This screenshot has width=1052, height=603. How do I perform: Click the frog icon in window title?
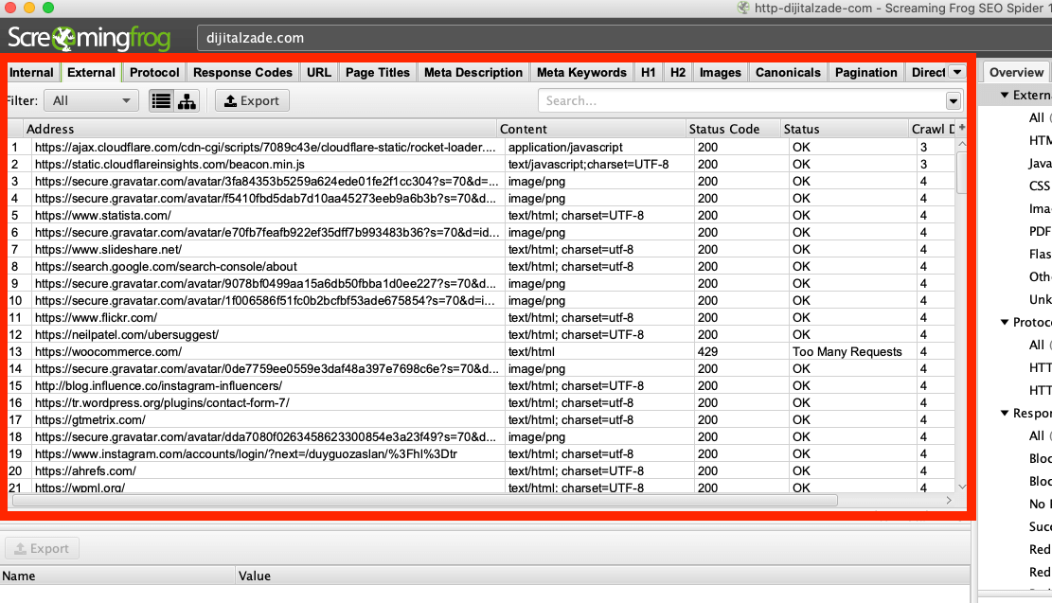(x=742, y=9)
